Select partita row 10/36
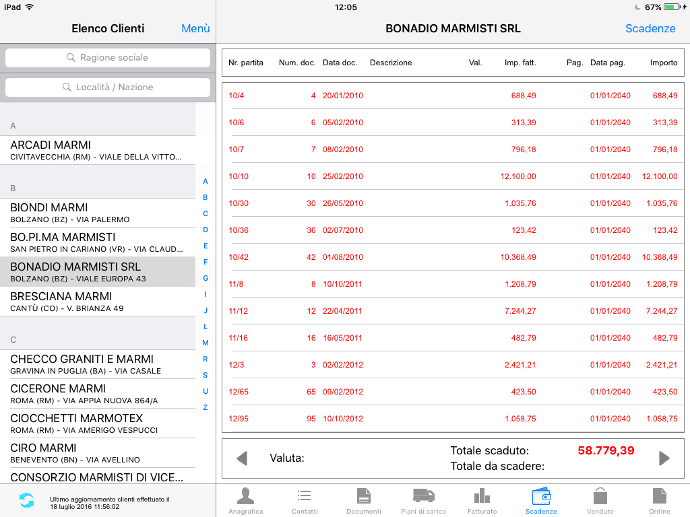Screen dimensions: 690x517 click(453, 230)
